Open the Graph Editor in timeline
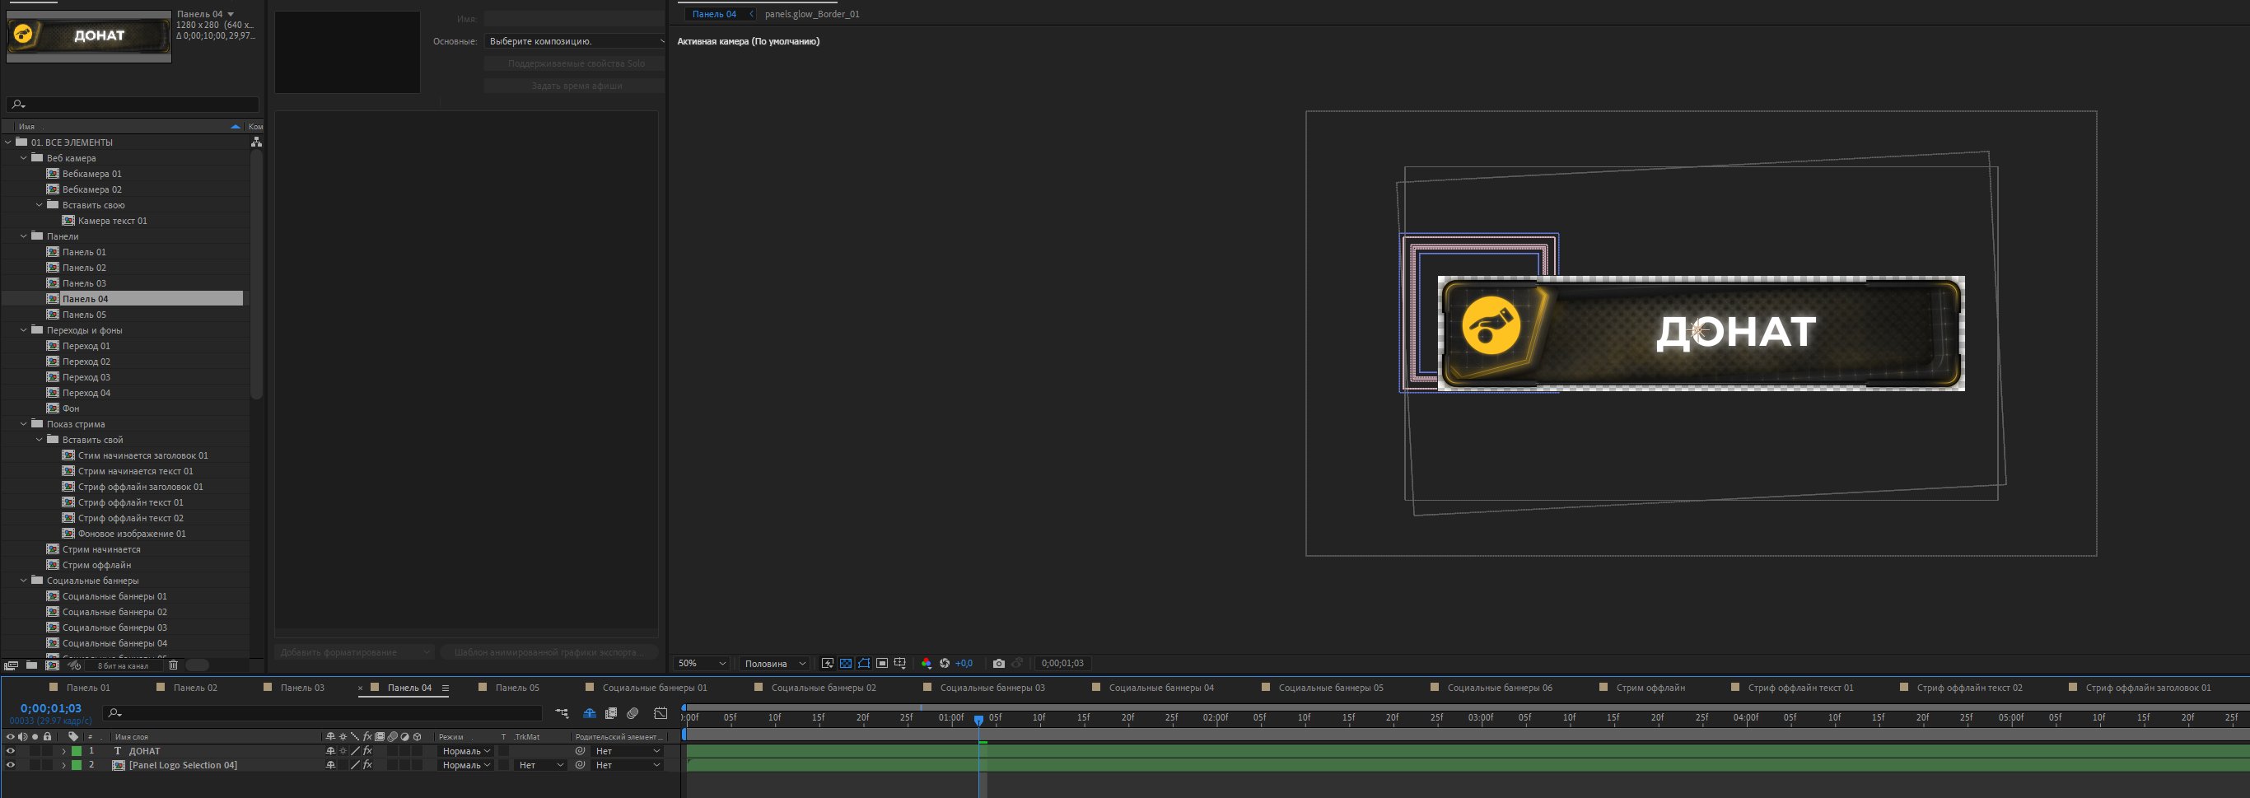 (x=661, y=713)
